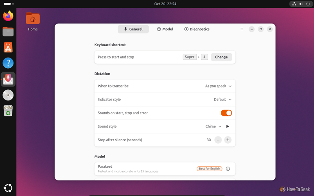Show applications via Ubuntu logo button

coord(8,188)
